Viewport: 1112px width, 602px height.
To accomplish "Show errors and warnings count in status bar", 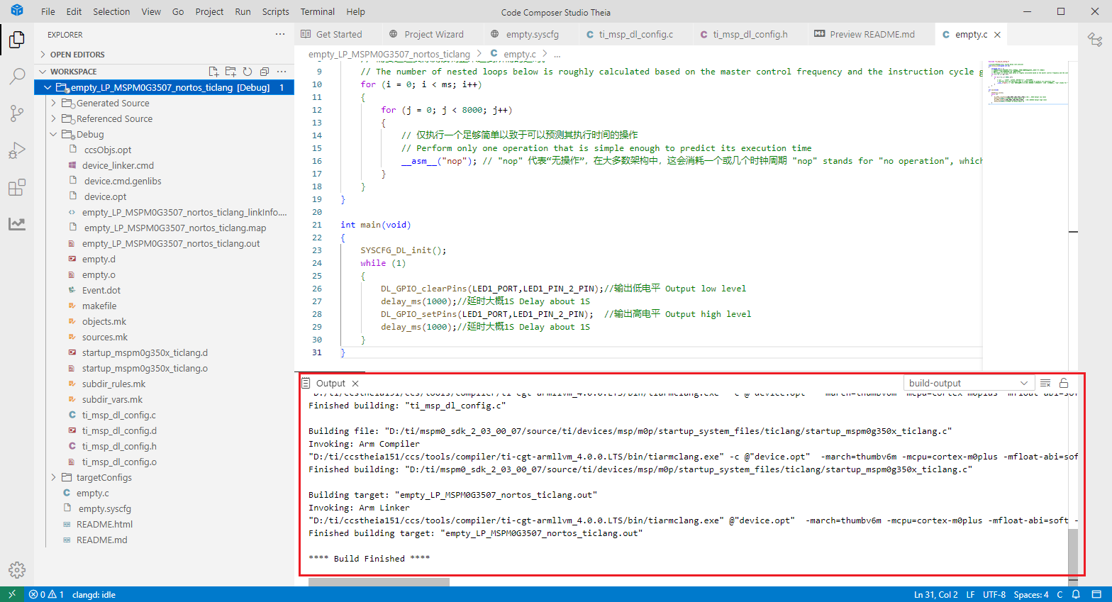I will 46,594.
